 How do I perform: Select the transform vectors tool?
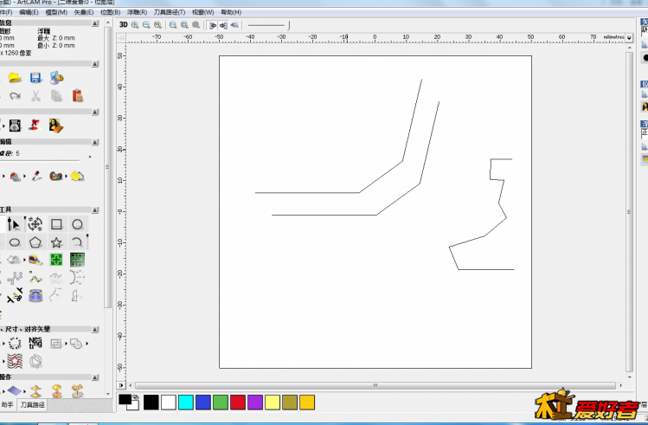[35, 224]
